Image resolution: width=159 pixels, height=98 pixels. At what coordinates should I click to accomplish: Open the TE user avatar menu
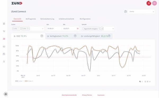coord(154,3)
